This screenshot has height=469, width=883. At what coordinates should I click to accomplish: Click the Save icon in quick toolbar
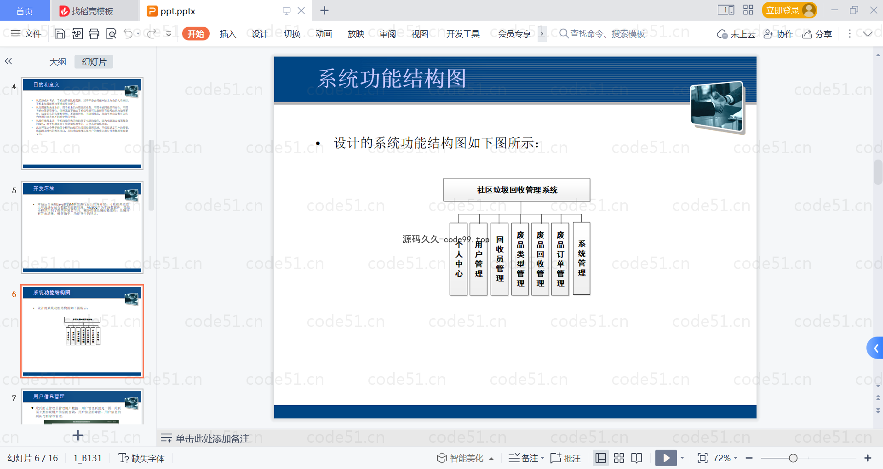coord(60,34)
